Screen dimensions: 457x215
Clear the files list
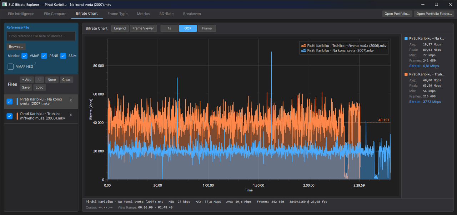click(66, 80)
